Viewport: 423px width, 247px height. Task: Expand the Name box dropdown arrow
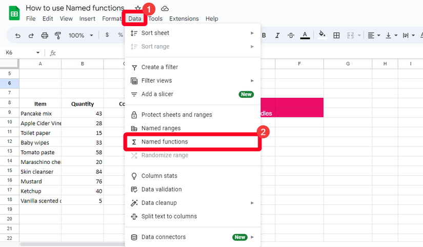point(38,53)
